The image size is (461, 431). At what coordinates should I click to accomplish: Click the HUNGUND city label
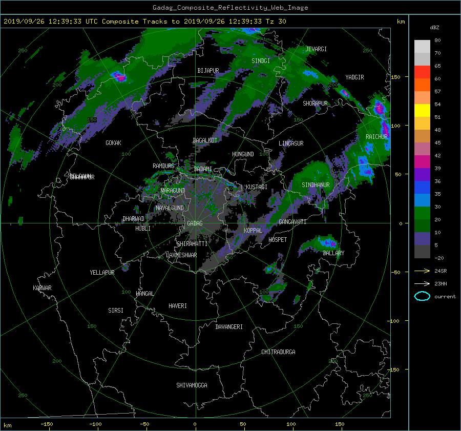click(x=243, y=154)
